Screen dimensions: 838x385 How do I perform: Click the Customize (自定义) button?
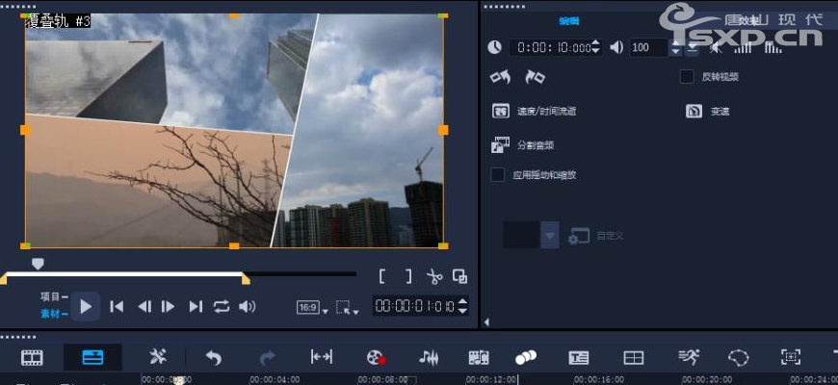pos(595,236)
